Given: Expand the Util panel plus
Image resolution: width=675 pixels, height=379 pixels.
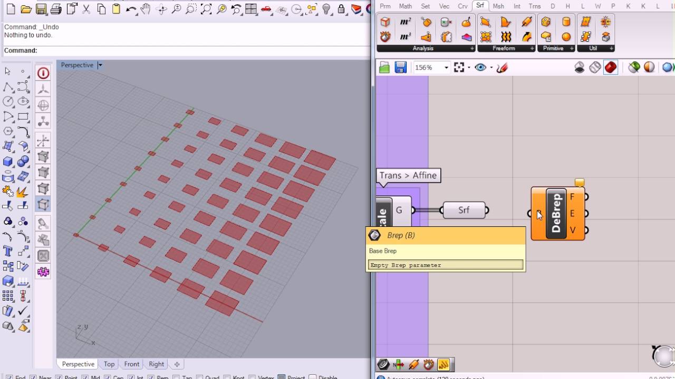Looking at the screenshot, I should click(611, 48).
